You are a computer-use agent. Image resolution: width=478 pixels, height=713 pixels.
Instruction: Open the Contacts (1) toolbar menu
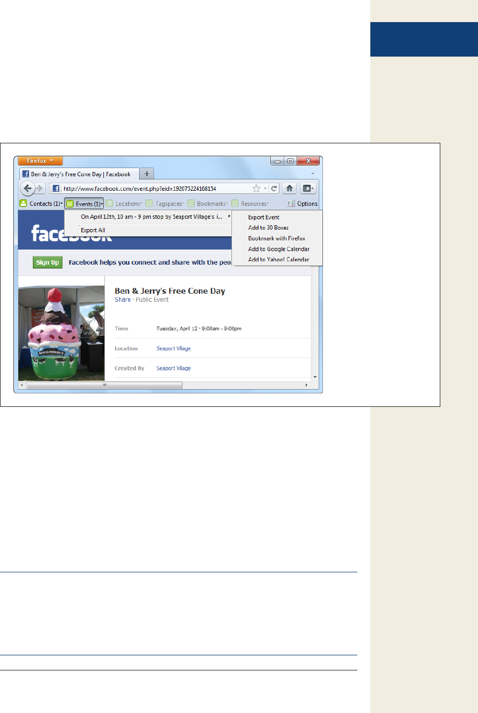pos(41,204)
